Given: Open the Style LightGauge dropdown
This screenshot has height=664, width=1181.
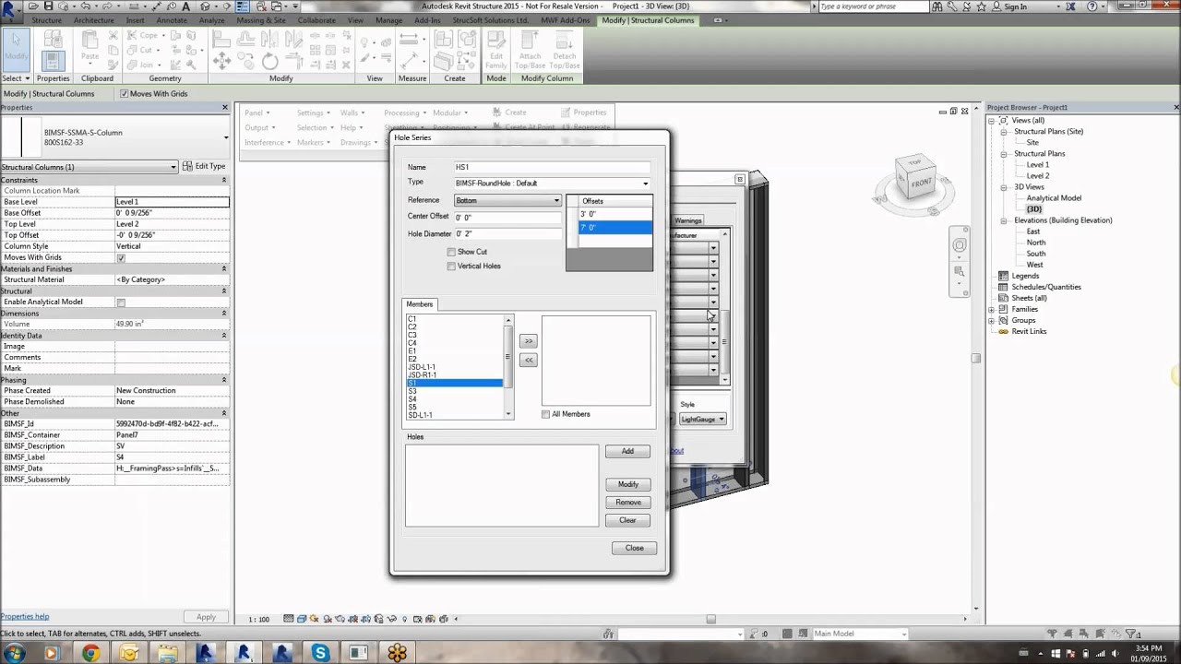Looking at the screenshot, I should pos(703,420).
